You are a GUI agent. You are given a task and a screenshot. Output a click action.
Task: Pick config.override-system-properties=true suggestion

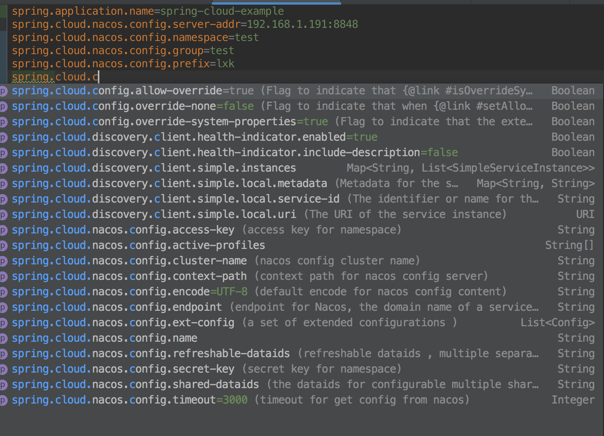(x=302, y=122)
